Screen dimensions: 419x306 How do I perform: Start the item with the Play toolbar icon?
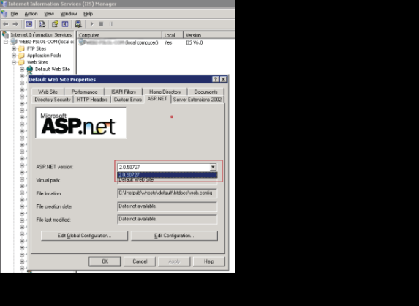tap(92, 24)
